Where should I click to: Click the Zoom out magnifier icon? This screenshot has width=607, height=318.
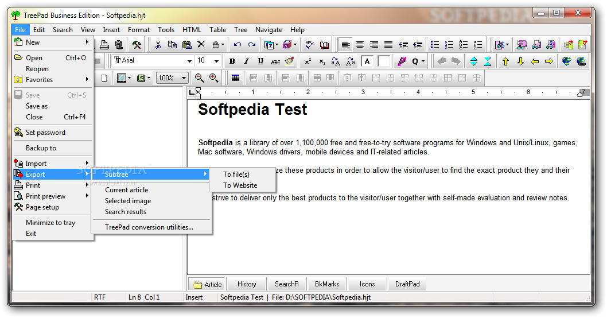click(x=199, y=78)
